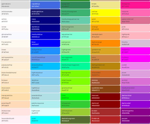This screenshot has width=150, height=124.
Task: Select the navajowhite swatch
Action: point(15,97)
